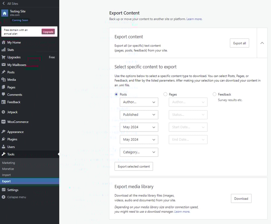Select the Posts radio button
The image size is (271, 224).
tap(117, 94)
